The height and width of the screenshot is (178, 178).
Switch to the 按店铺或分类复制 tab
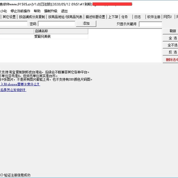click(32, 17)
